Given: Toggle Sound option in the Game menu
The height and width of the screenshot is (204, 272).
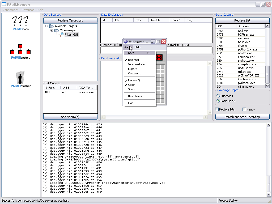Looking at the screenshot, I should click(140, 89).
